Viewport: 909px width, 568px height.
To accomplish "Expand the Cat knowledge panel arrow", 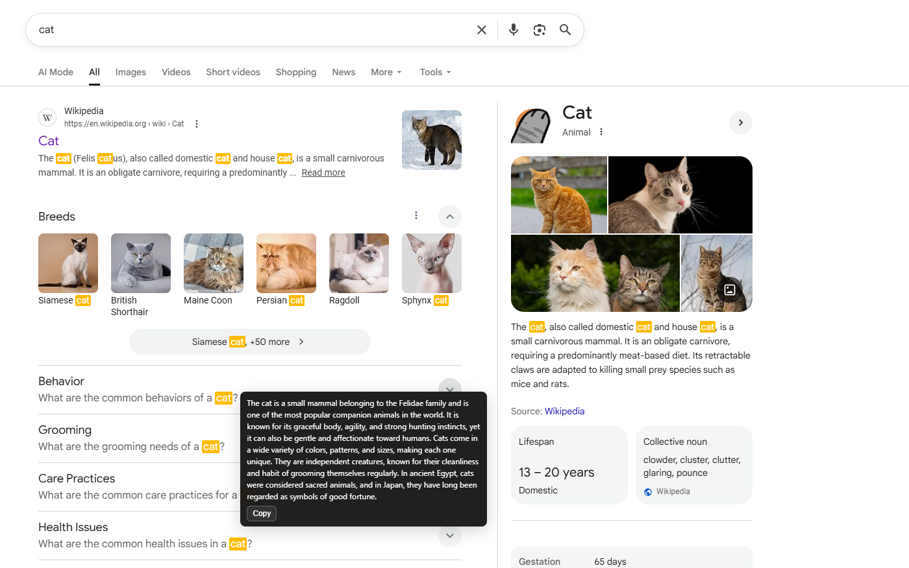I will coord(740,122).
